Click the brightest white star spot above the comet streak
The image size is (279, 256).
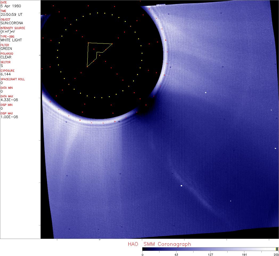tap(181, 186)
